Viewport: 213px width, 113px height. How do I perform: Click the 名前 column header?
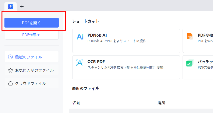(x=76, y=103)
